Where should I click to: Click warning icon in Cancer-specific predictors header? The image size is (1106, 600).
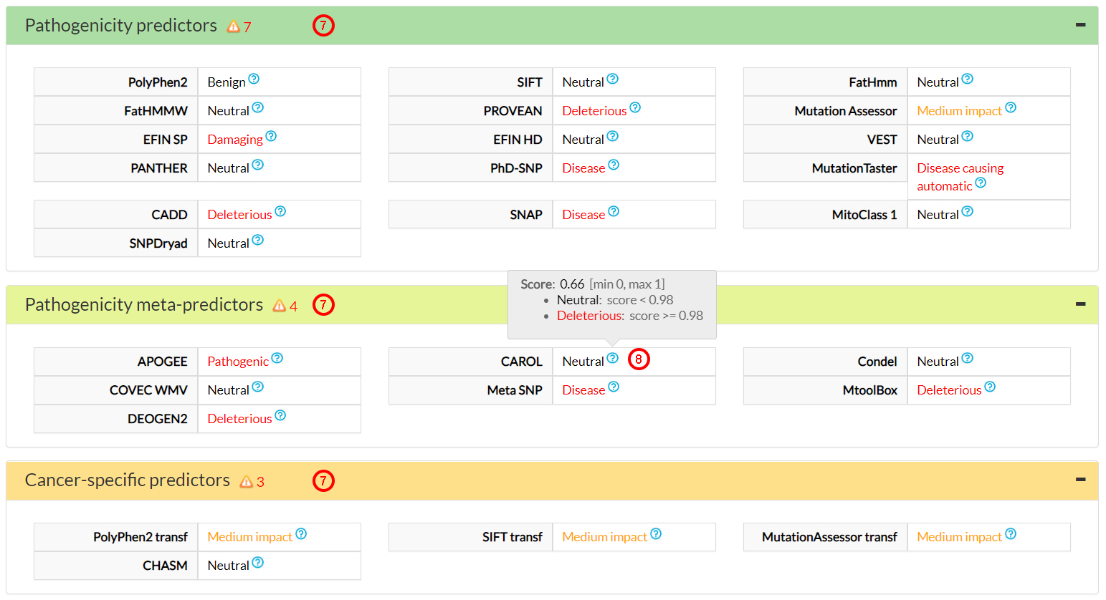pyautogui.click(x=247, y=481)
